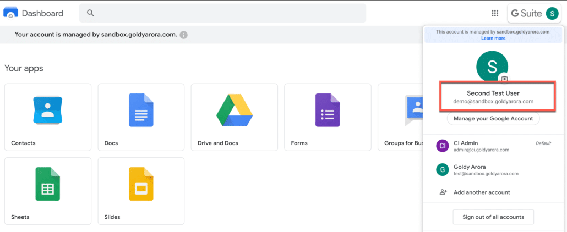Viewport: 567px width, 232px height.
Task: Open the Contacts app icon
Action: coord(47,111)
